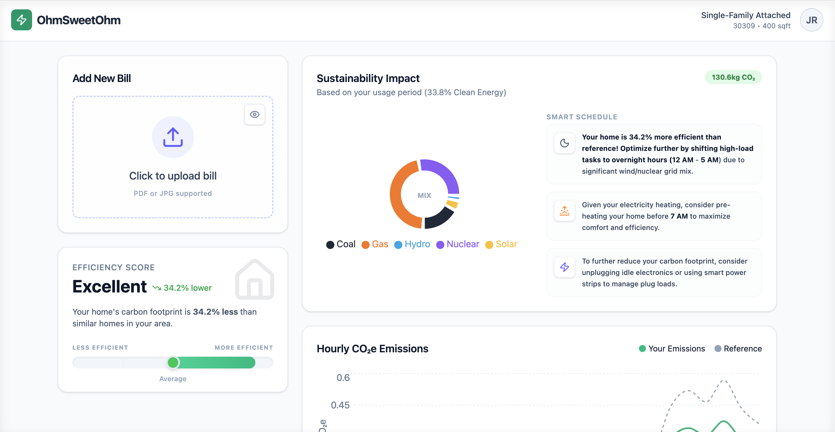
Task: Toggle the Reference series legend
Action: pos(738,349)
